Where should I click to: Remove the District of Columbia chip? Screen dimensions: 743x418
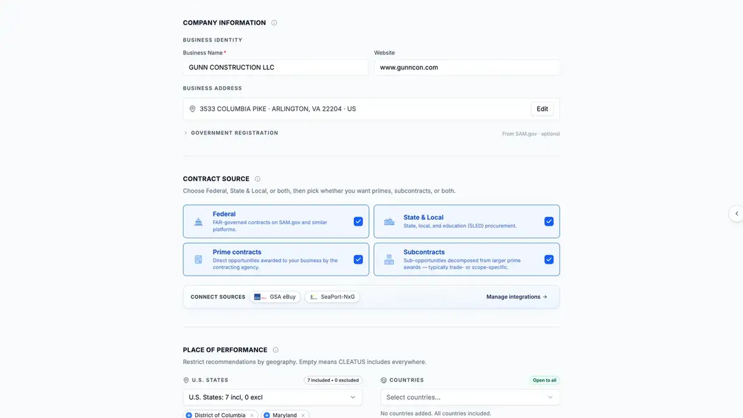coord(251,415)
